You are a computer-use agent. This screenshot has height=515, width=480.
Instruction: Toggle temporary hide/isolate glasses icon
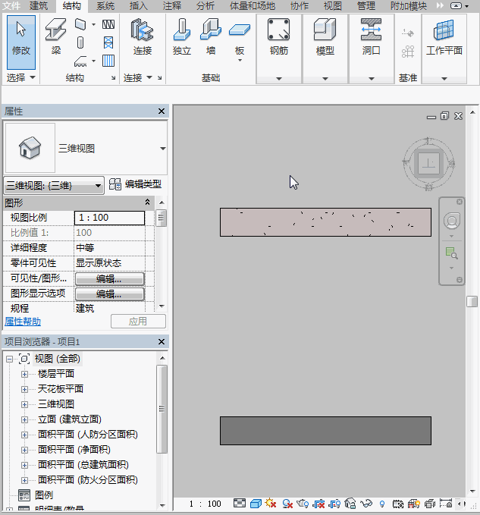366,503
